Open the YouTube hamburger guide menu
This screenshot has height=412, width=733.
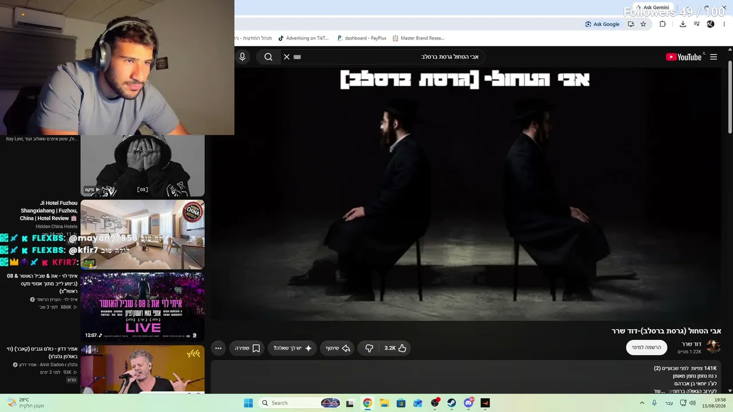pyautogui.click(x=714, y=57)
